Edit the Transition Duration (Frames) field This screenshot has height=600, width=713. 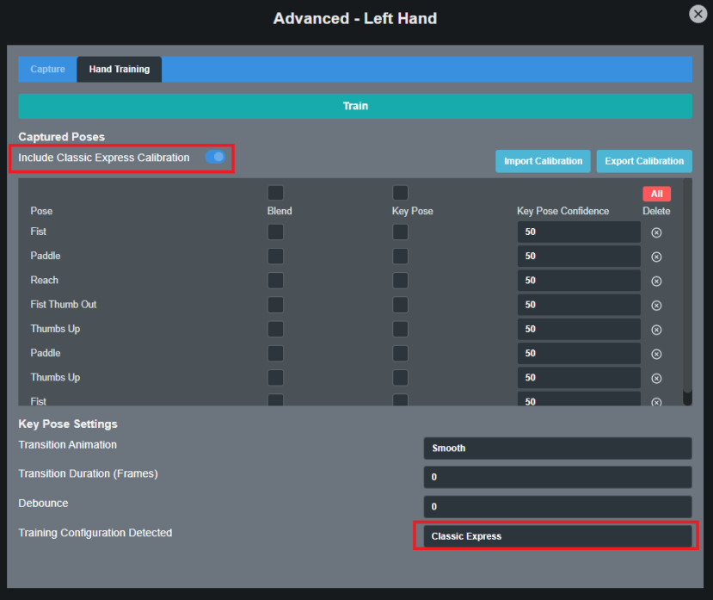557,477
